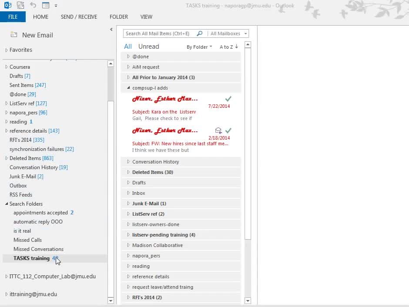Select Junk E-Mail [2] folder
Image resolution: width=409 pixels, height=307 pixels.
27,176
